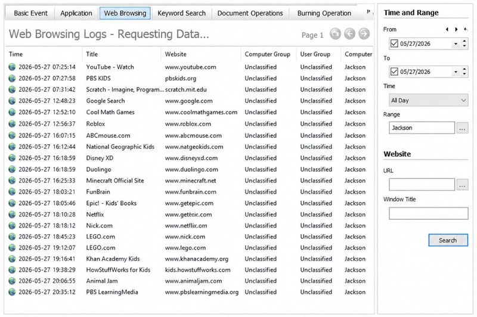
Task: Select the www.coolmathgames.com website cell
Action: (201, 112)
